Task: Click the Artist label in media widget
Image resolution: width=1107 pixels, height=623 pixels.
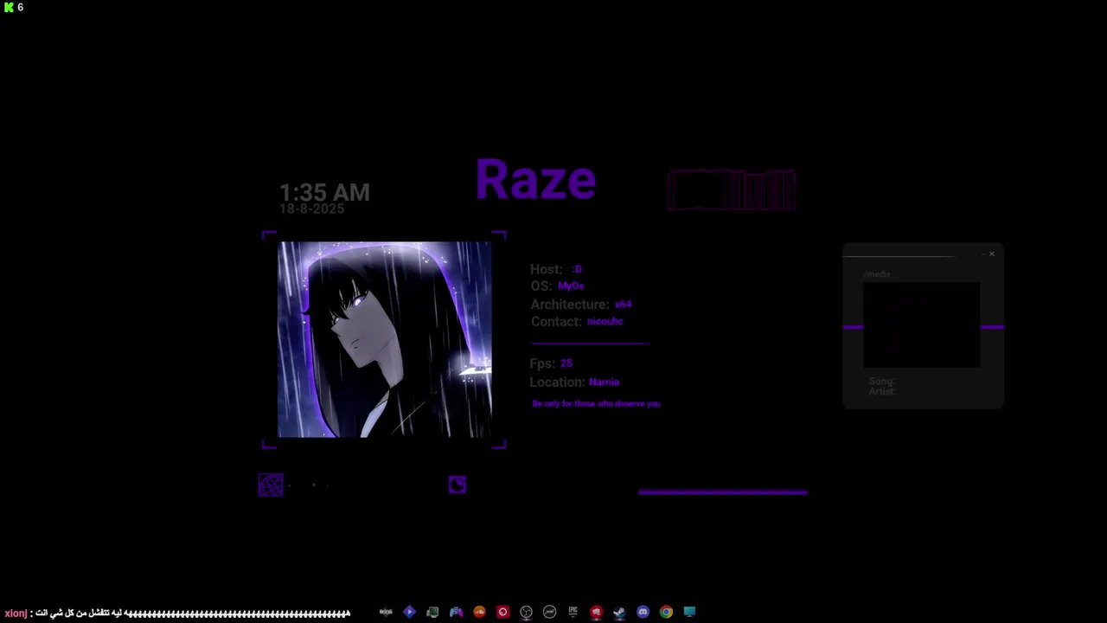Action: tap(882, 391)
